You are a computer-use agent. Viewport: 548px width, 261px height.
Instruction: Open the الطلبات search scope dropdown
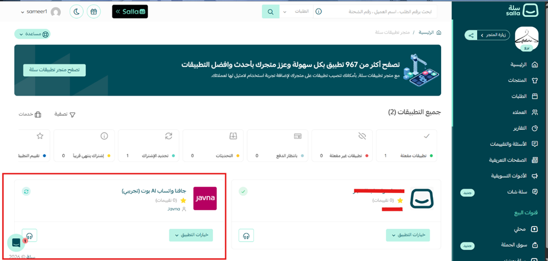(x=296, y=12)
